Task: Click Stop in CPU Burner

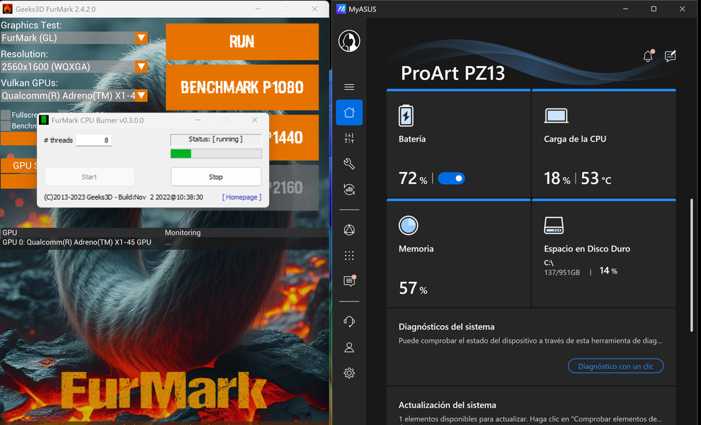Action: click(x=216, y=176)
